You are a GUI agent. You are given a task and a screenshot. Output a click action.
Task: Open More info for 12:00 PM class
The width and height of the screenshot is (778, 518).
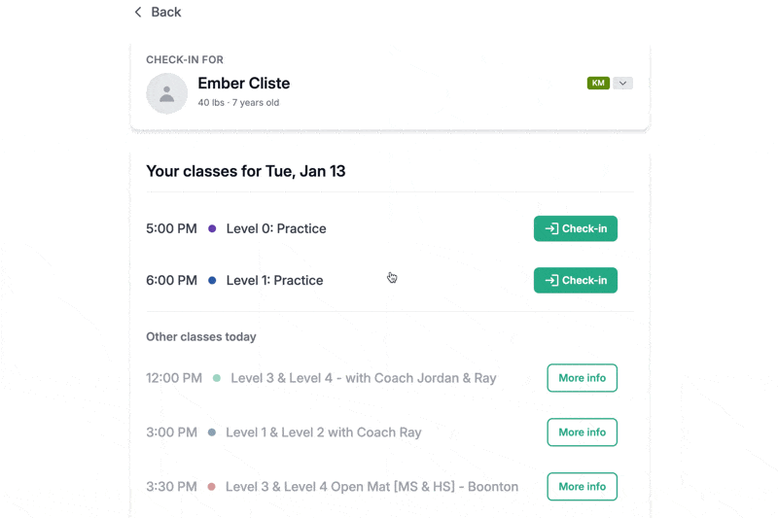point(582,378)
